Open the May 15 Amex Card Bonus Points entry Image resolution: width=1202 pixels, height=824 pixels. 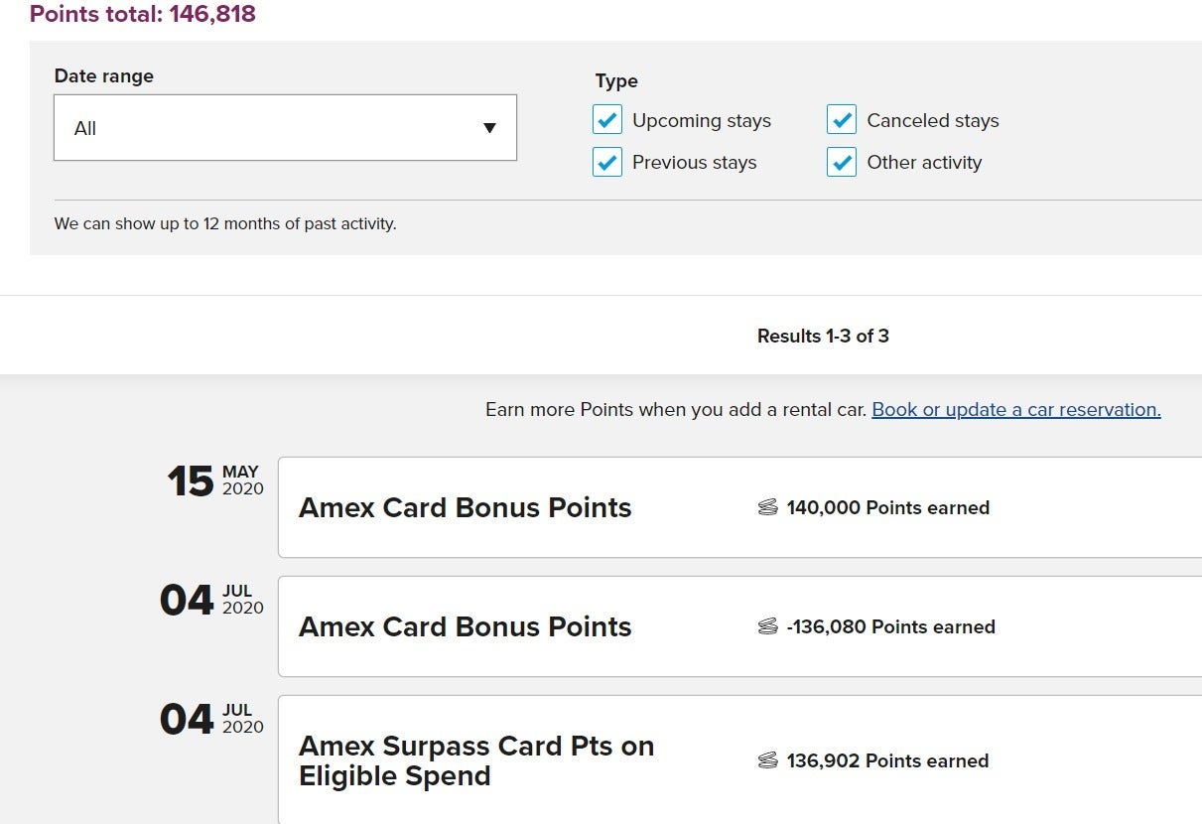coord(465,508)
